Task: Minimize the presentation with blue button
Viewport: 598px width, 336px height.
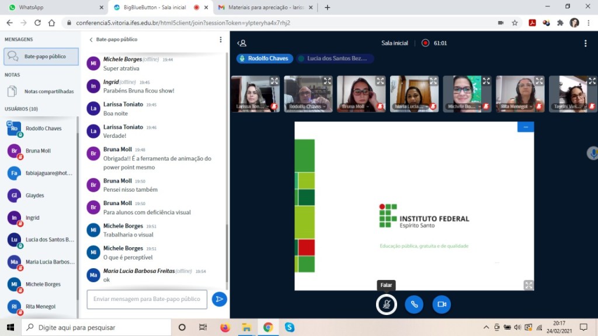Action: [x=525, y=127]
